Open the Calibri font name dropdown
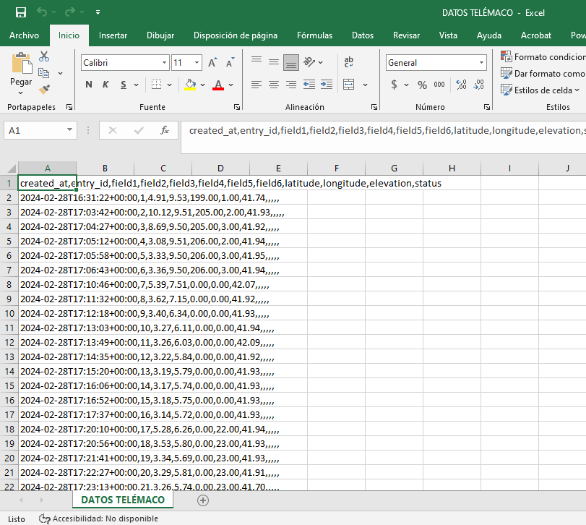 (x=164, y=62)
